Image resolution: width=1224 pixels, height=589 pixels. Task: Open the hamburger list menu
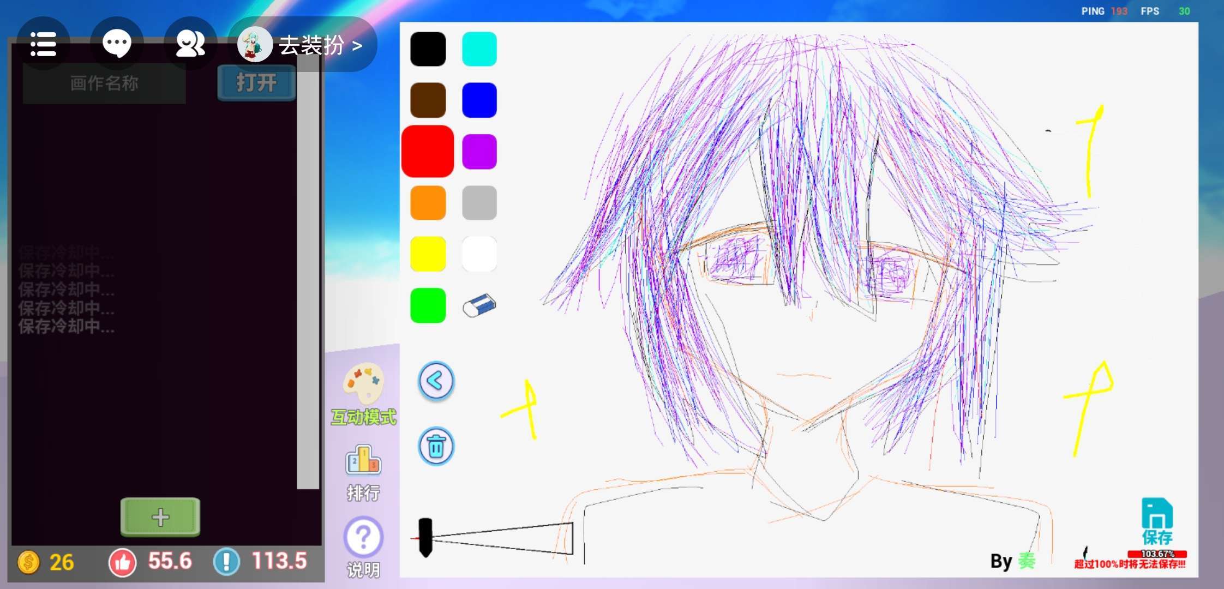[43, 44]
